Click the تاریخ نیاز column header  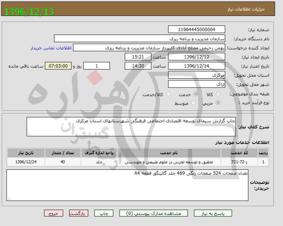pyautogui.click(x=26, y=153)
